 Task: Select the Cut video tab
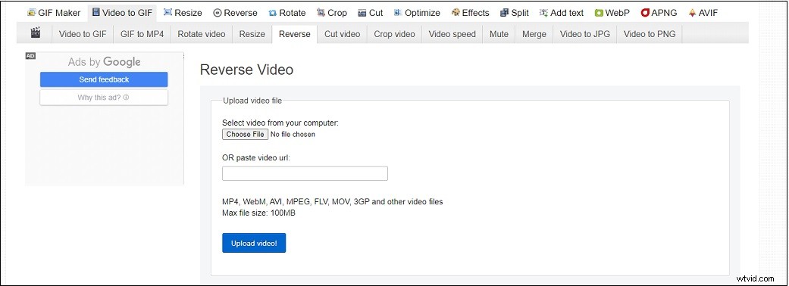342,34
